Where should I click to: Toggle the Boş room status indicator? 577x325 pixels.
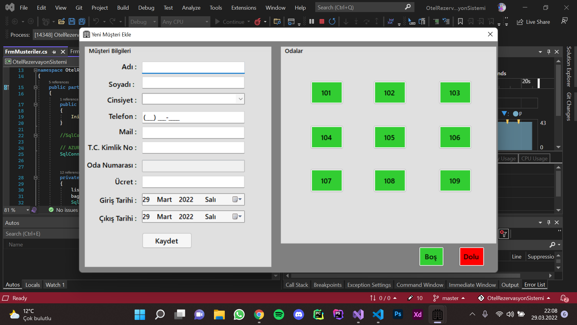coord(431,256)
